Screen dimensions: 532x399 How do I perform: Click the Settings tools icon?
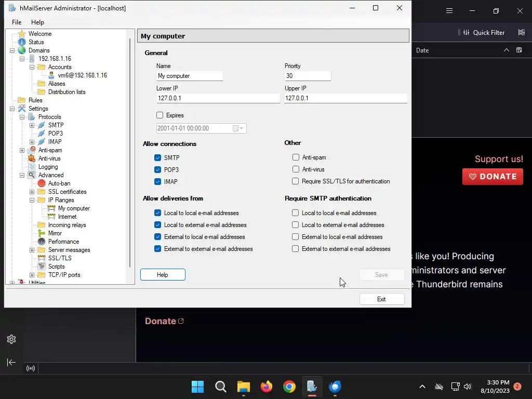pos(22,109)
